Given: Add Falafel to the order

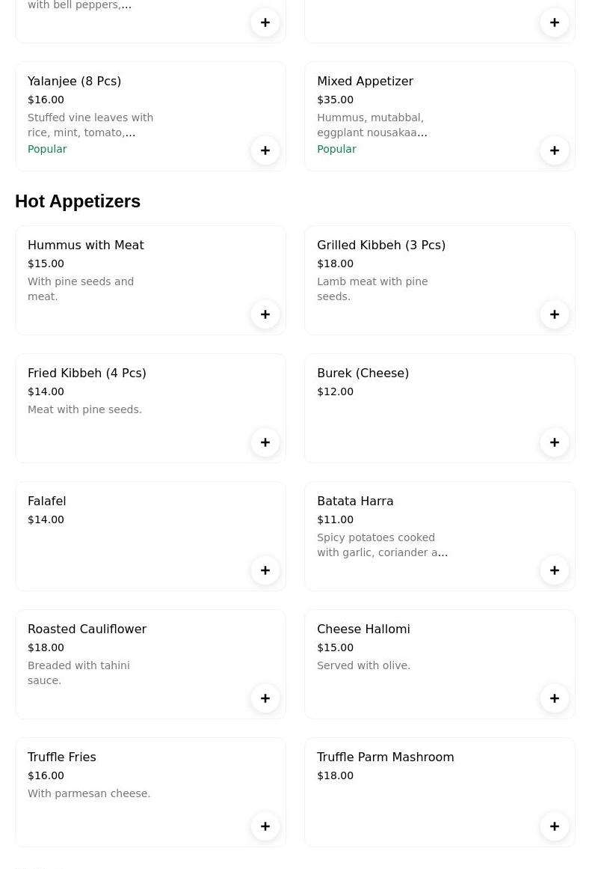Looking at the screenshot, I should click(x=265, y=570).
